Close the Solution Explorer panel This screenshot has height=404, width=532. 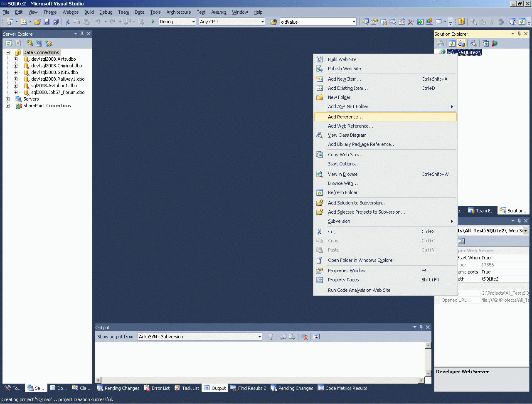[526, 34]
